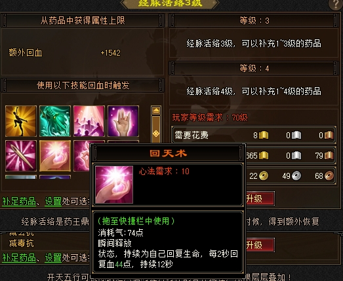Open the question mark help icon
Viewport: 343px width, 281px height.
[x=336, y=4]
